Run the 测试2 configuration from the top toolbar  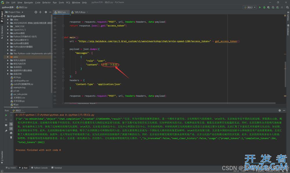click(260, 8)
